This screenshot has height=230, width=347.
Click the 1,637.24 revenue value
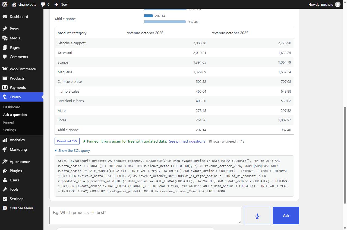point(285,72)
